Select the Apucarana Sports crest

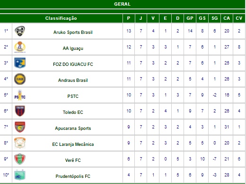pos(20,127)
